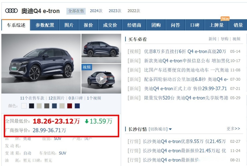Click the [视频] tag on first article
The height and width of the screenshot is (166, 247).
point(134,51)
